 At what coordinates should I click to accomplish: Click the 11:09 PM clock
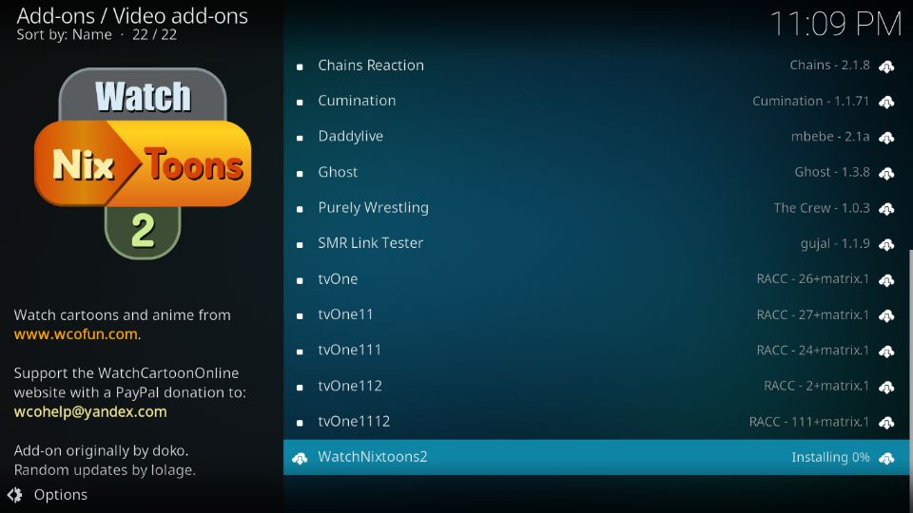pyautogui.click(x=836, y=24)
